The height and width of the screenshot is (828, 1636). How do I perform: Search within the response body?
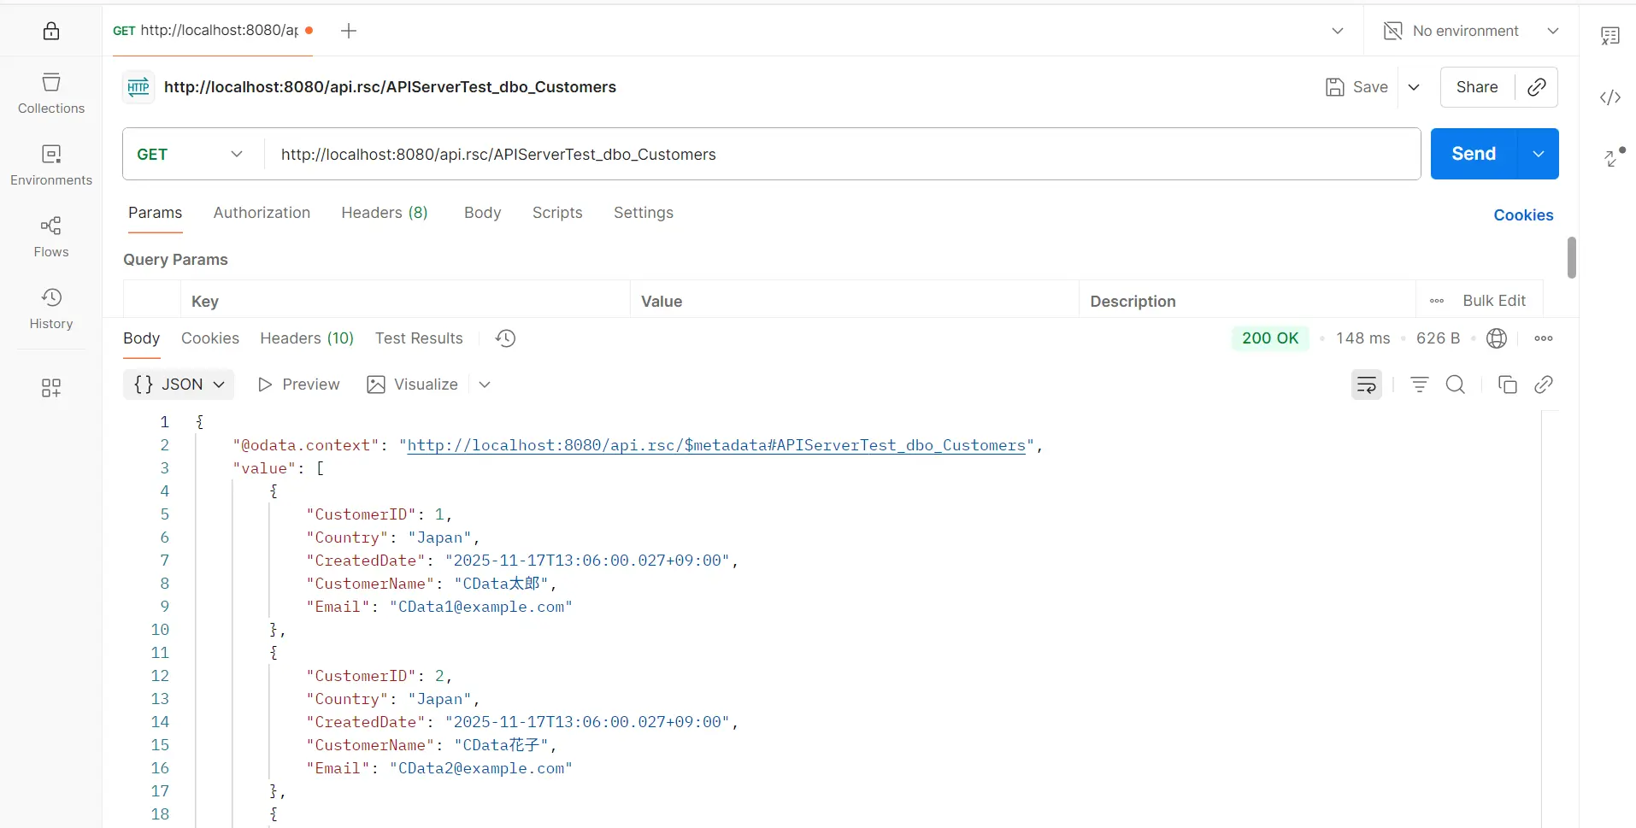tap(1455, 385)
